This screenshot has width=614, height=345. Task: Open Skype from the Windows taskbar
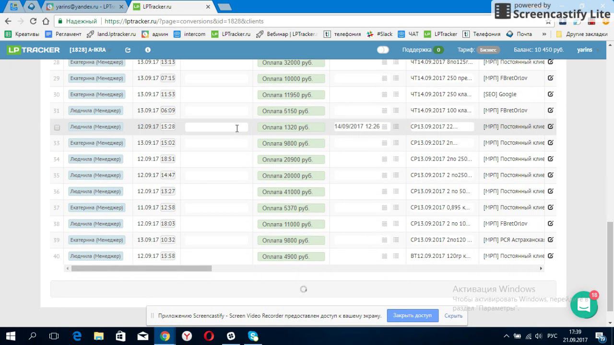pyautogui.click(x=253, y=336)
